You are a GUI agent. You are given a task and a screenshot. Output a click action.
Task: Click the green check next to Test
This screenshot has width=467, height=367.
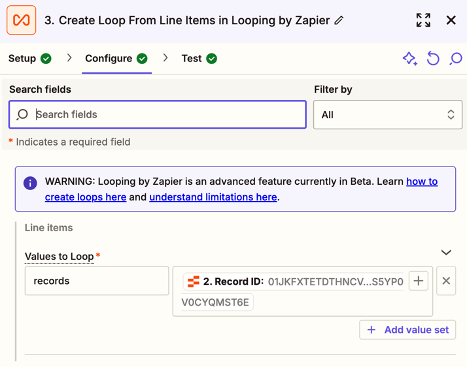(211, 59)
